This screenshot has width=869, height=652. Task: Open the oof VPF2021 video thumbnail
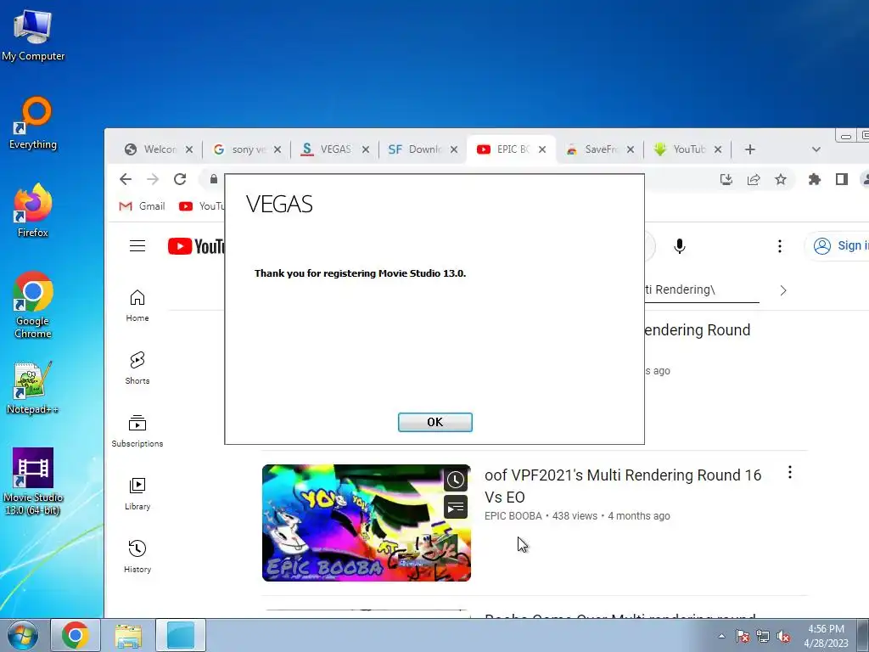click(367, 523)
